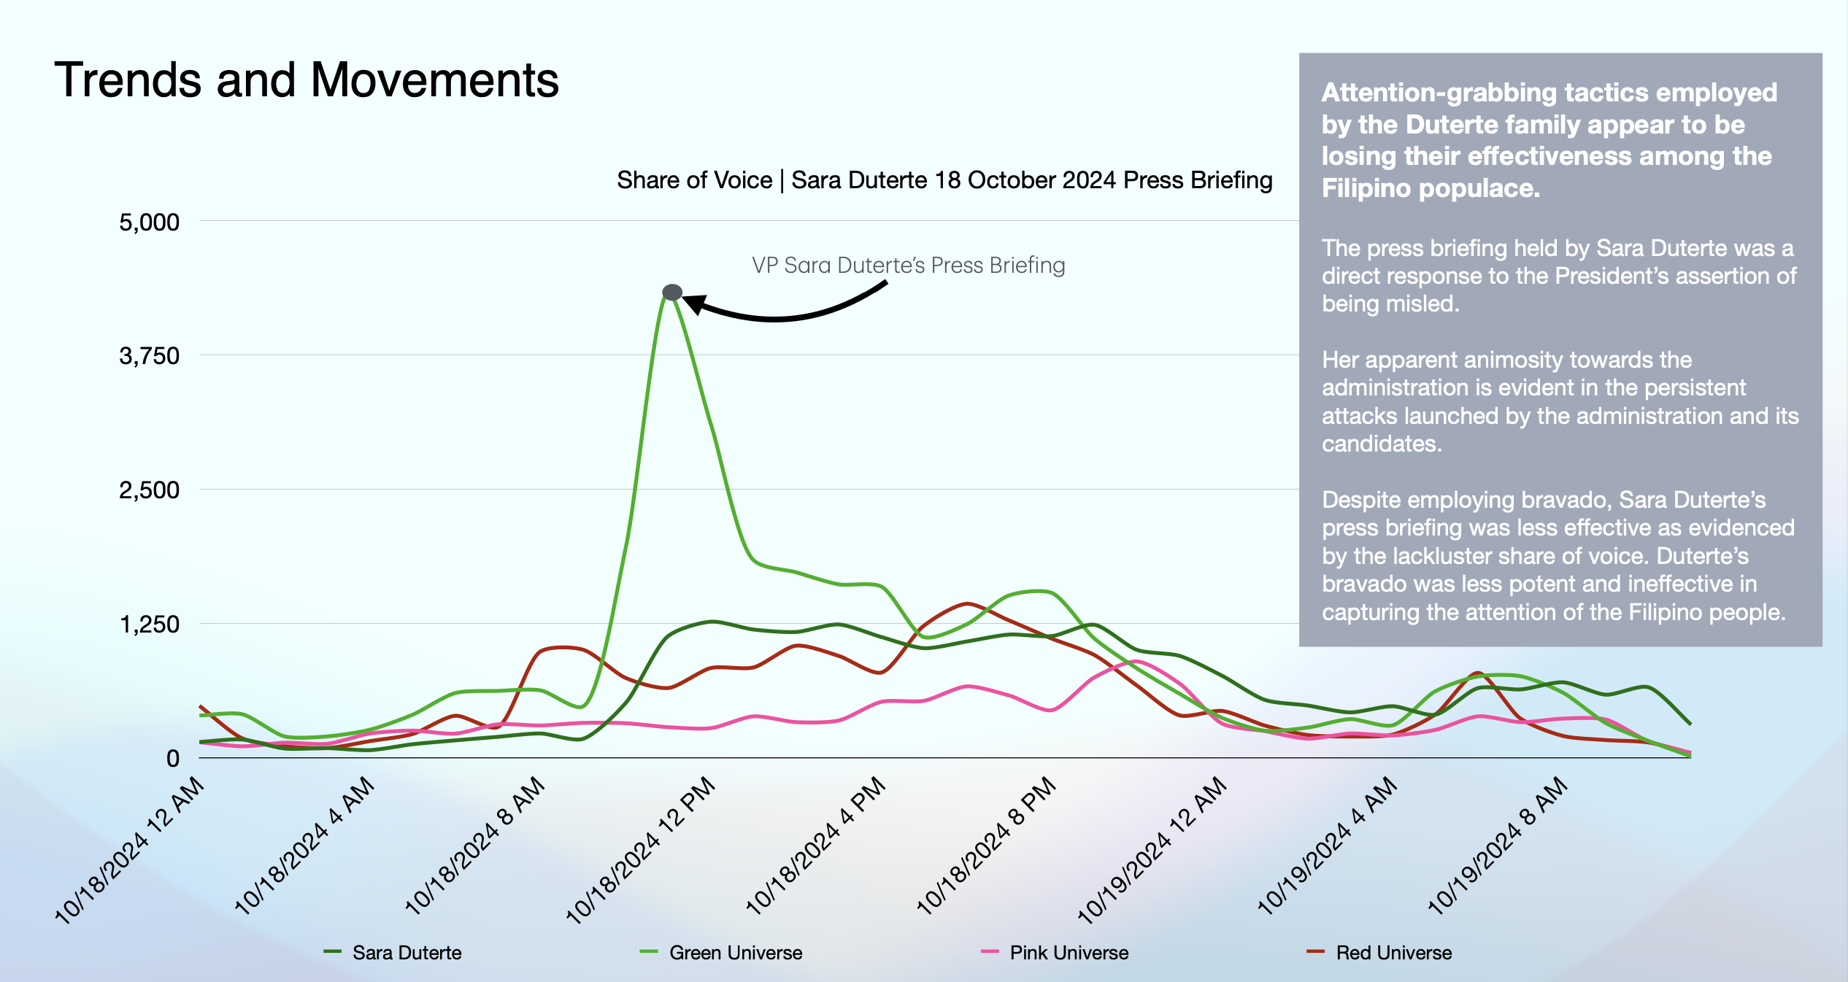Click the light green Green Universe legend swatch

649,951
